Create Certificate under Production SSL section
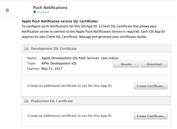This screenshot has height=129, width=177. [x=150, y=116]
